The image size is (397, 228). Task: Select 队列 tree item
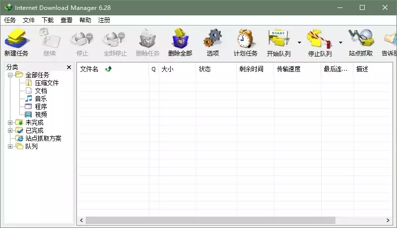tap(31, 146)
